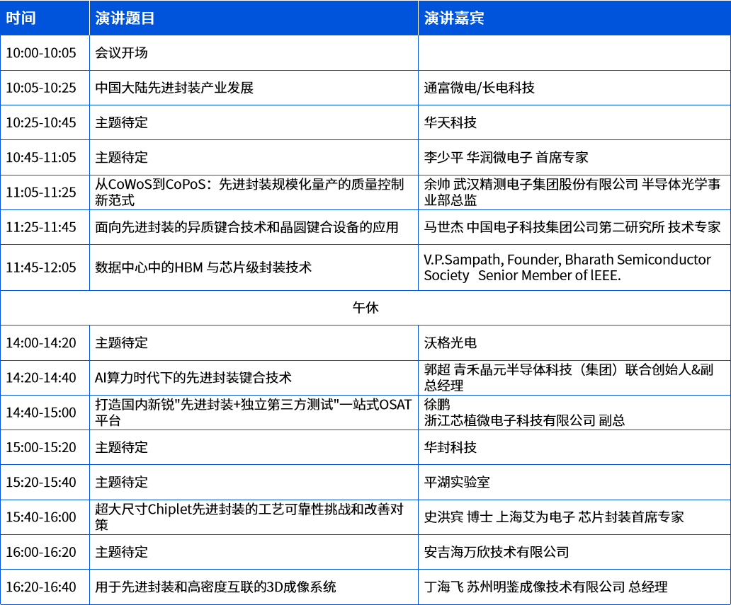This screenshot has width=731, height=605.
Task: Click 李少平 华润微电子 首席专家 cell
Action: [x=574, y=157]
